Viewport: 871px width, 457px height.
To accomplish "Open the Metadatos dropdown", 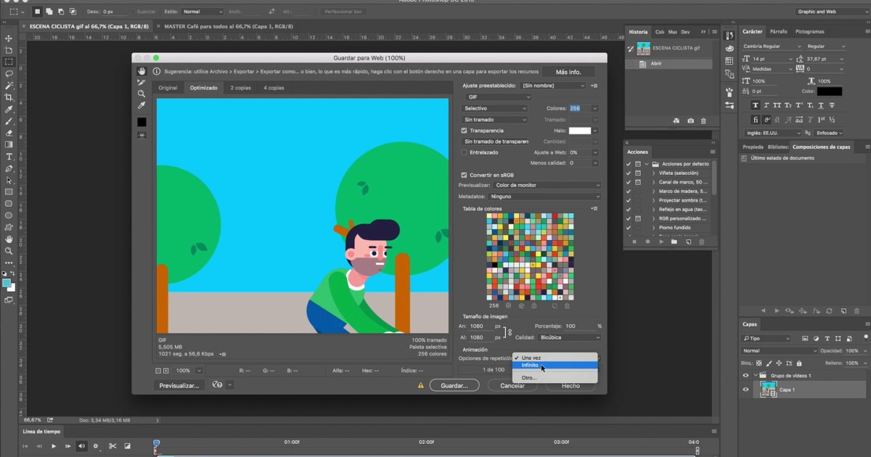I will [x=546, y=197].
